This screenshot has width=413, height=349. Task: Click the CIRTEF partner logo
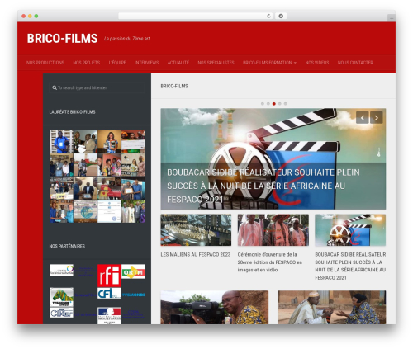pos(61,313)
